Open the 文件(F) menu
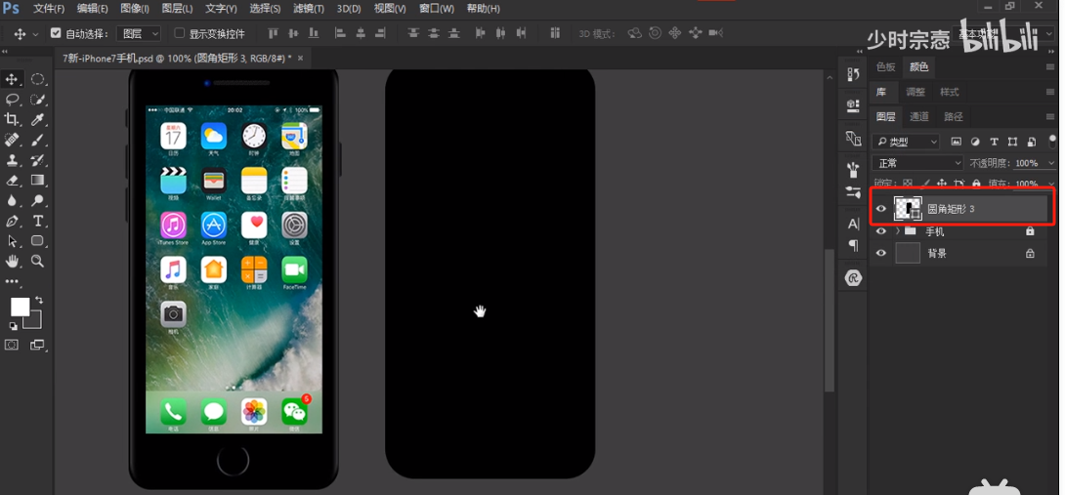The width and height of the screenshot is (1065, 495). 48,9
